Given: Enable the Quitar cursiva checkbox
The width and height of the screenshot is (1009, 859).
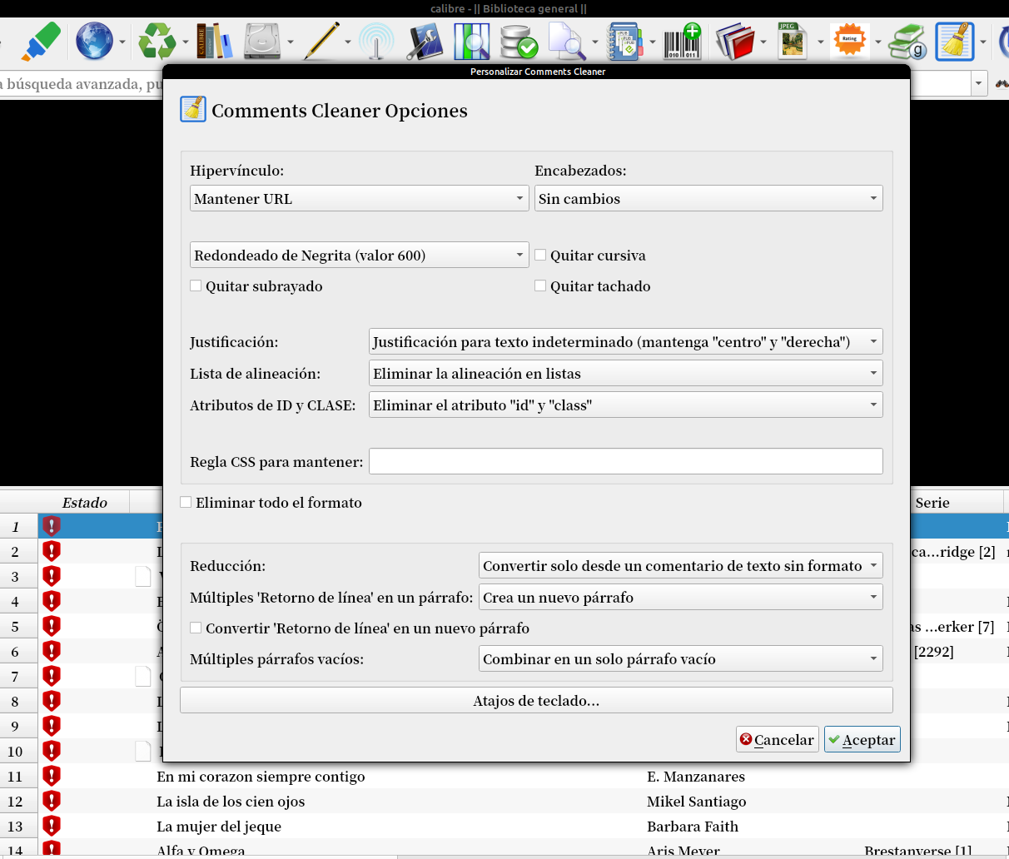Looking at the screenshot, I should coord(540,255).
